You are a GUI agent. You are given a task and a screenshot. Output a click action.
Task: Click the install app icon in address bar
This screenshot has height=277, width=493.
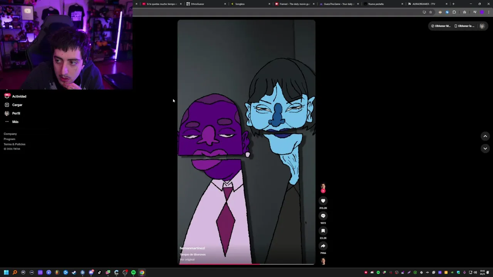pyautogui.click(x=424, y=12)
